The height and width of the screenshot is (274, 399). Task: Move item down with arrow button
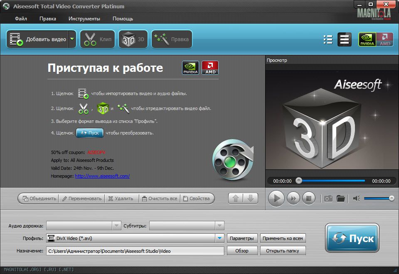click(x=250, y=198)
